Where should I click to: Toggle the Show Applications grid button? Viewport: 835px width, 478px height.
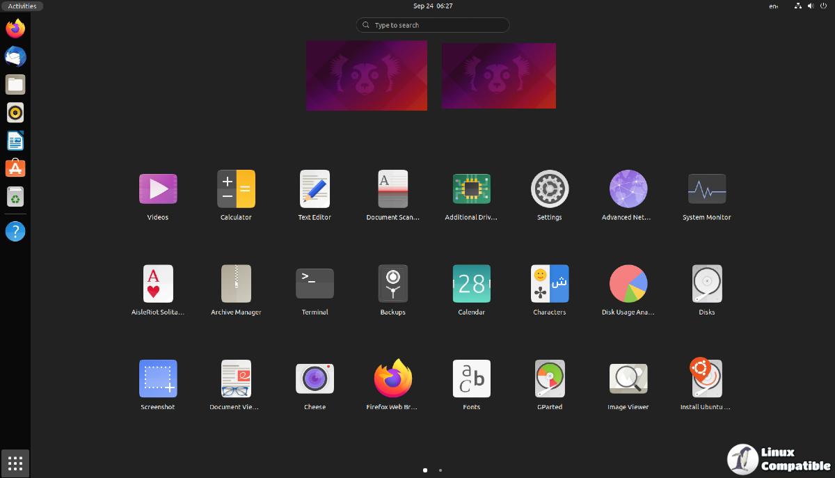[x=15, y=463]
